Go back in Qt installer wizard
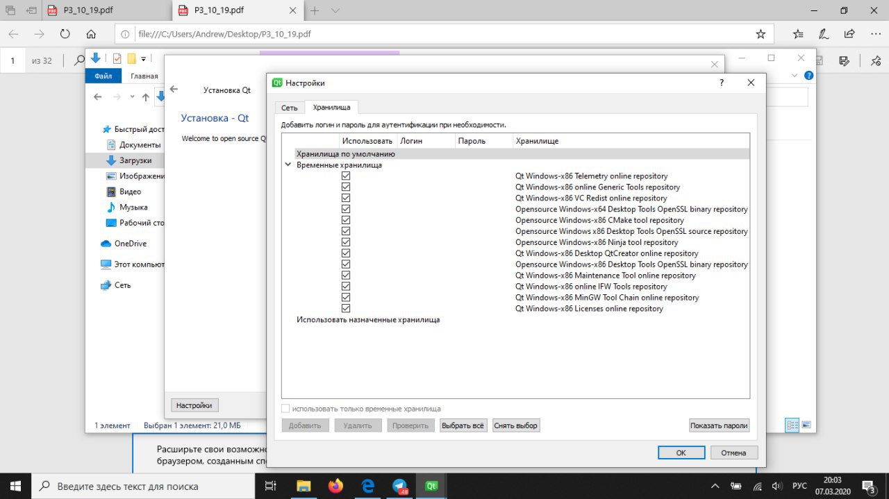 pos(174,90)
